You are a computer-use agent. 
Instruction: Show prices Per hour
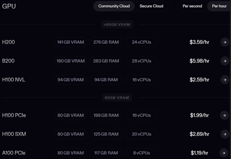pyautogui.click(x=219, y=6)
